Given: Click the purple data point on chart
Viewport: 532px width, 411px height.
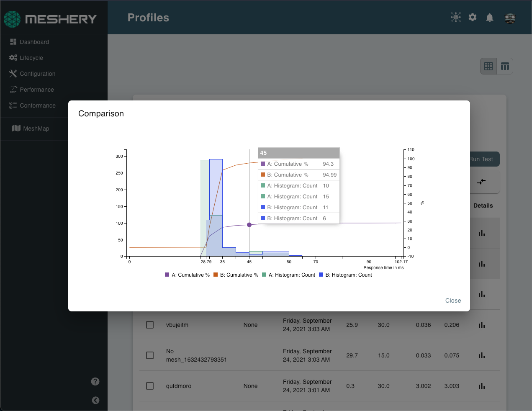Looking at the screenshot, I should tap(249, 225).
